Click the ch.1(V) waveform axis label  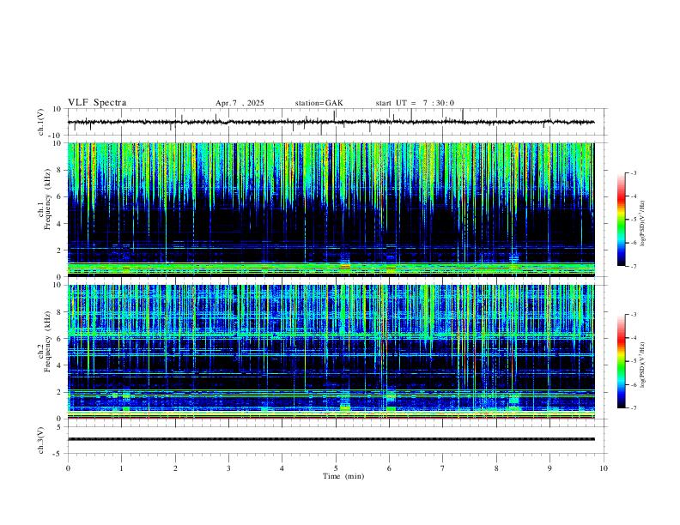41,122
